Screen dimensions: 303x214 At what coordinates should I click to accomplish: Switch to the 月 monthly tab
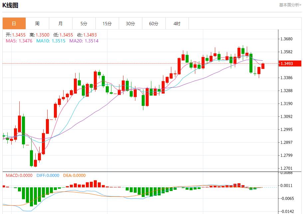pyautogui.click(x=61, y=24)
